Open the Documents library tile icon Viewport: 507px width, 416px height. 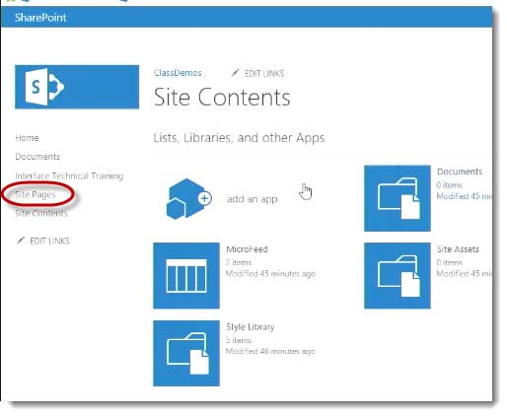[x=398, y=198]
